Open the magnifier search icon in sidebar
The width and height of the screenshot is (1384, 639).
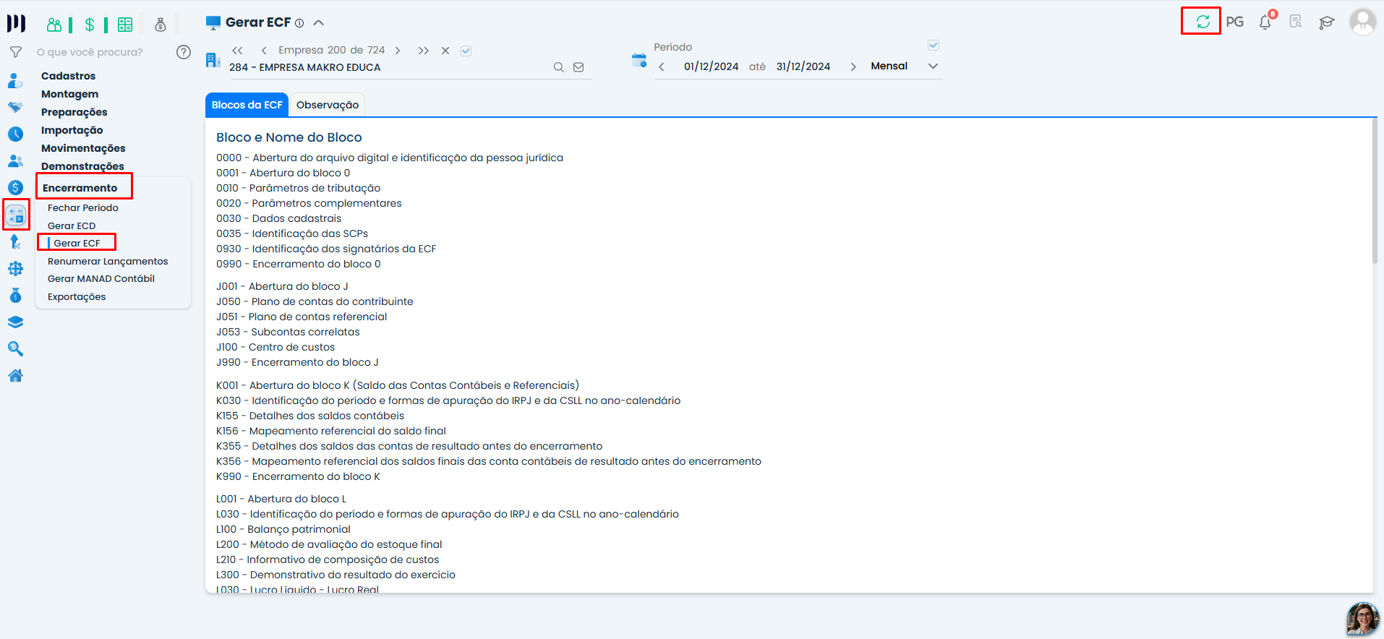[x=15, y=349]
